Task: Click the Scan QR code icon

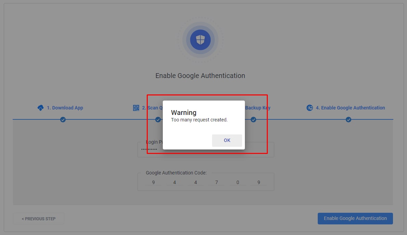Action: (136, 108)
